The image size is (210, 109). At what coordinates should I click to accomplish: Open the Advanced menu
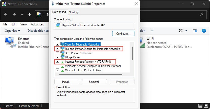[x=37, y=24]
